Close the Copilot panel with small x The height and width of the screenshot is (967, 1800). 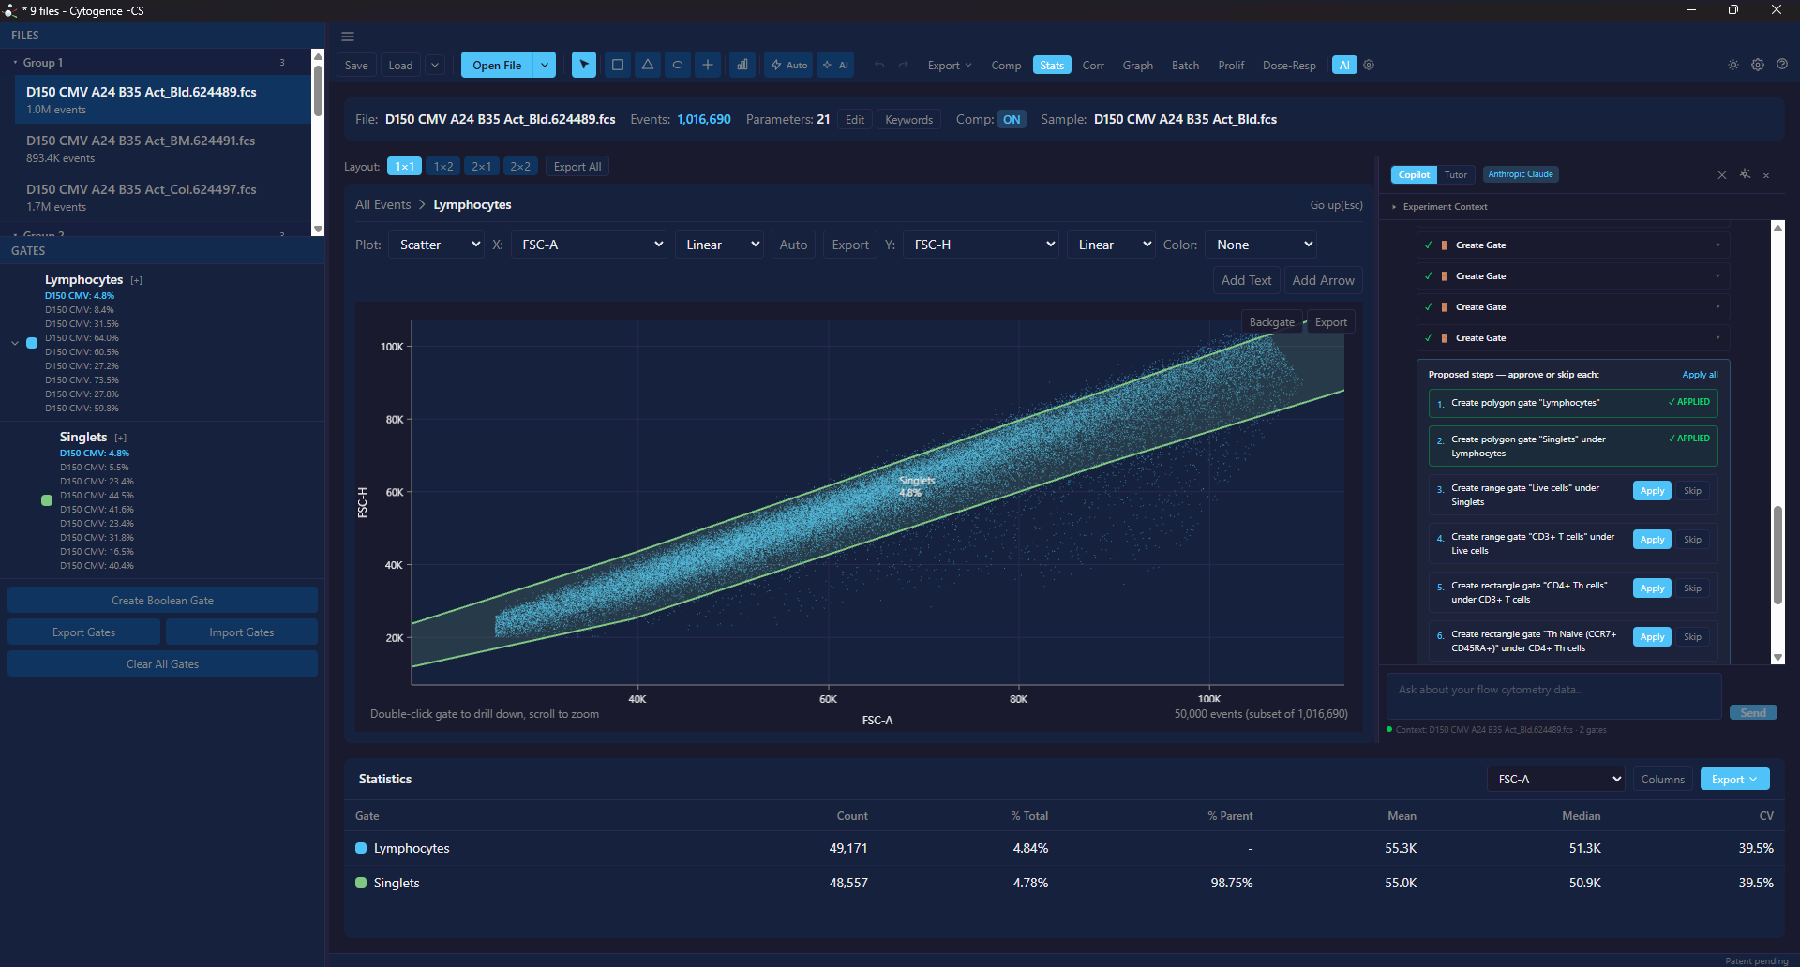click(x=1766, y=175)
